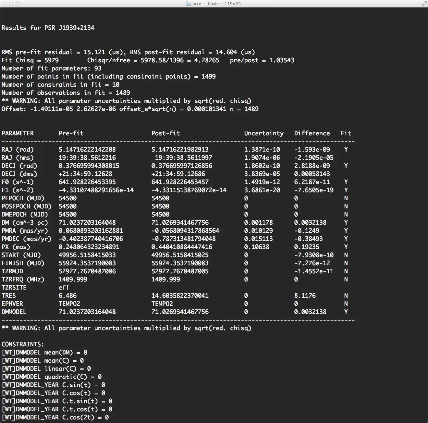Zoom the terminal window with the third title button
This screenshot has width=428, height=423.
coord(18,4)
